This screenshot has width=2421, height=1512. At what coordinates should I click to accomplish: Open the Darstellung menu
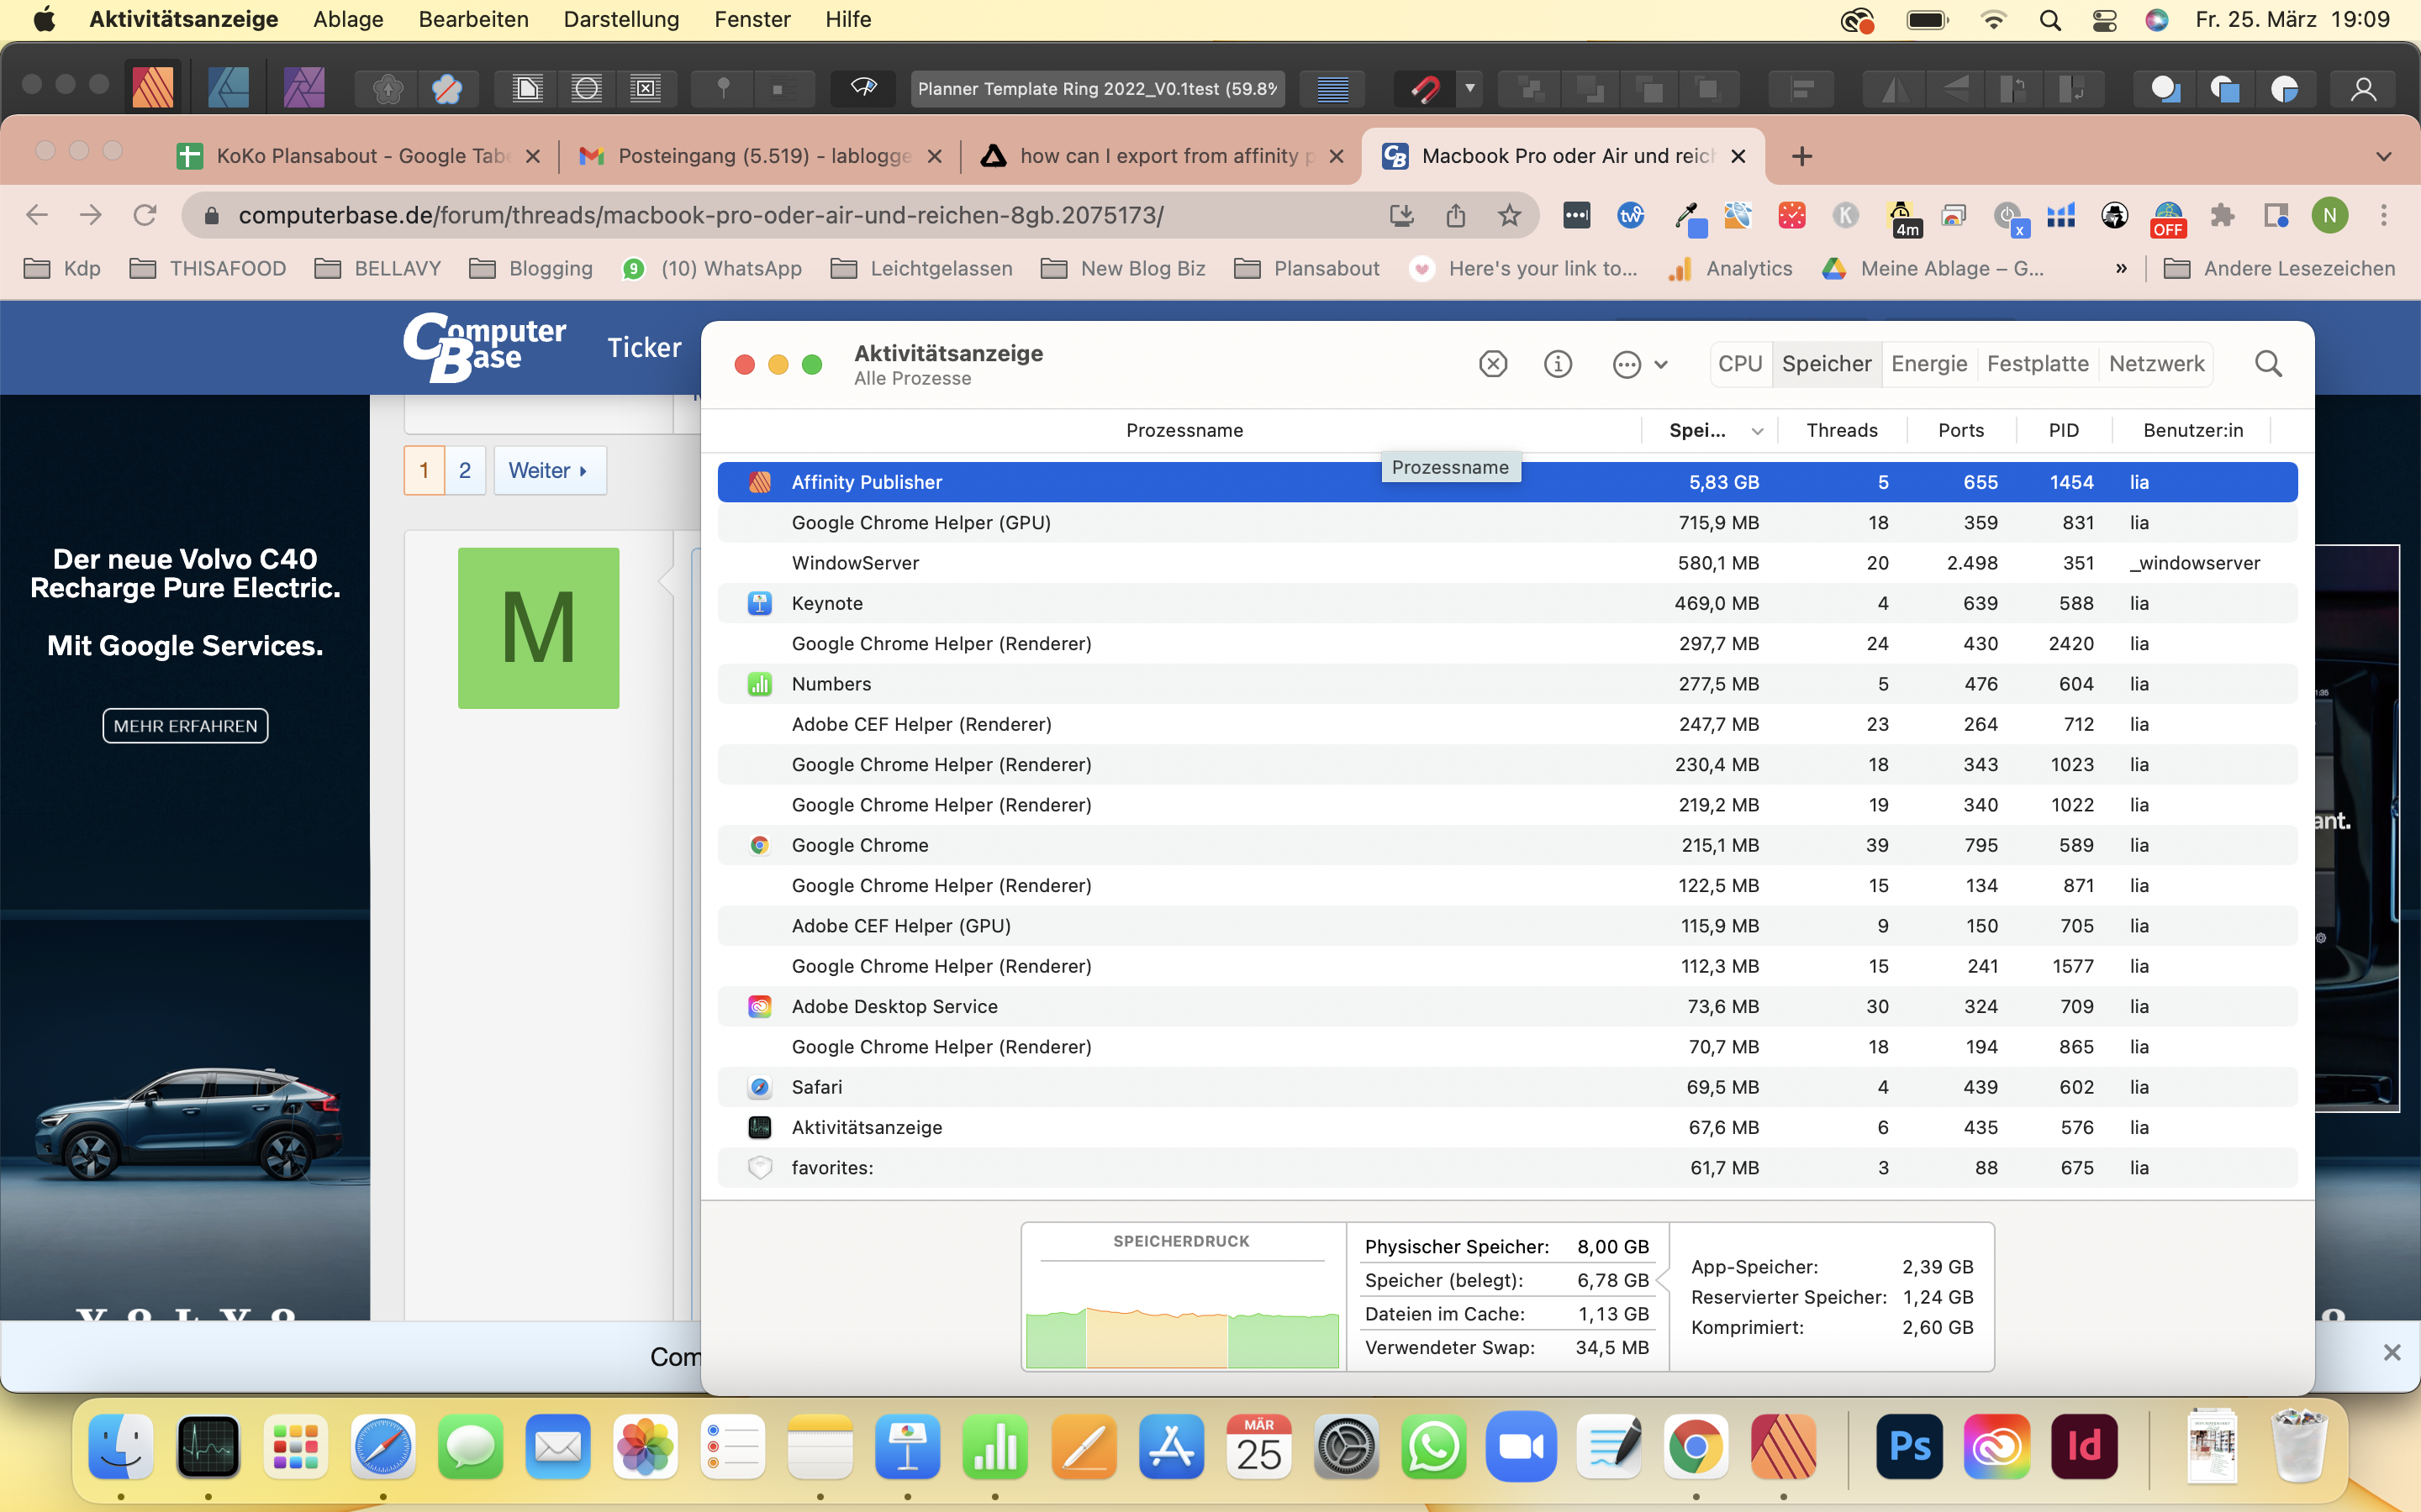620,19
